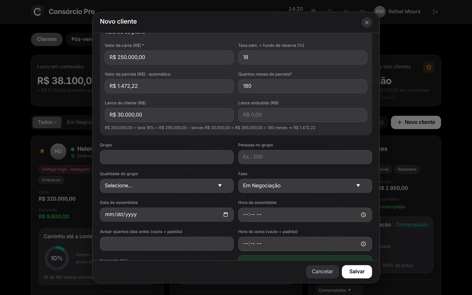Viewport: 472px width, 295px height.
Task: Switch to list view icon
Action: (x=382, y=122)
